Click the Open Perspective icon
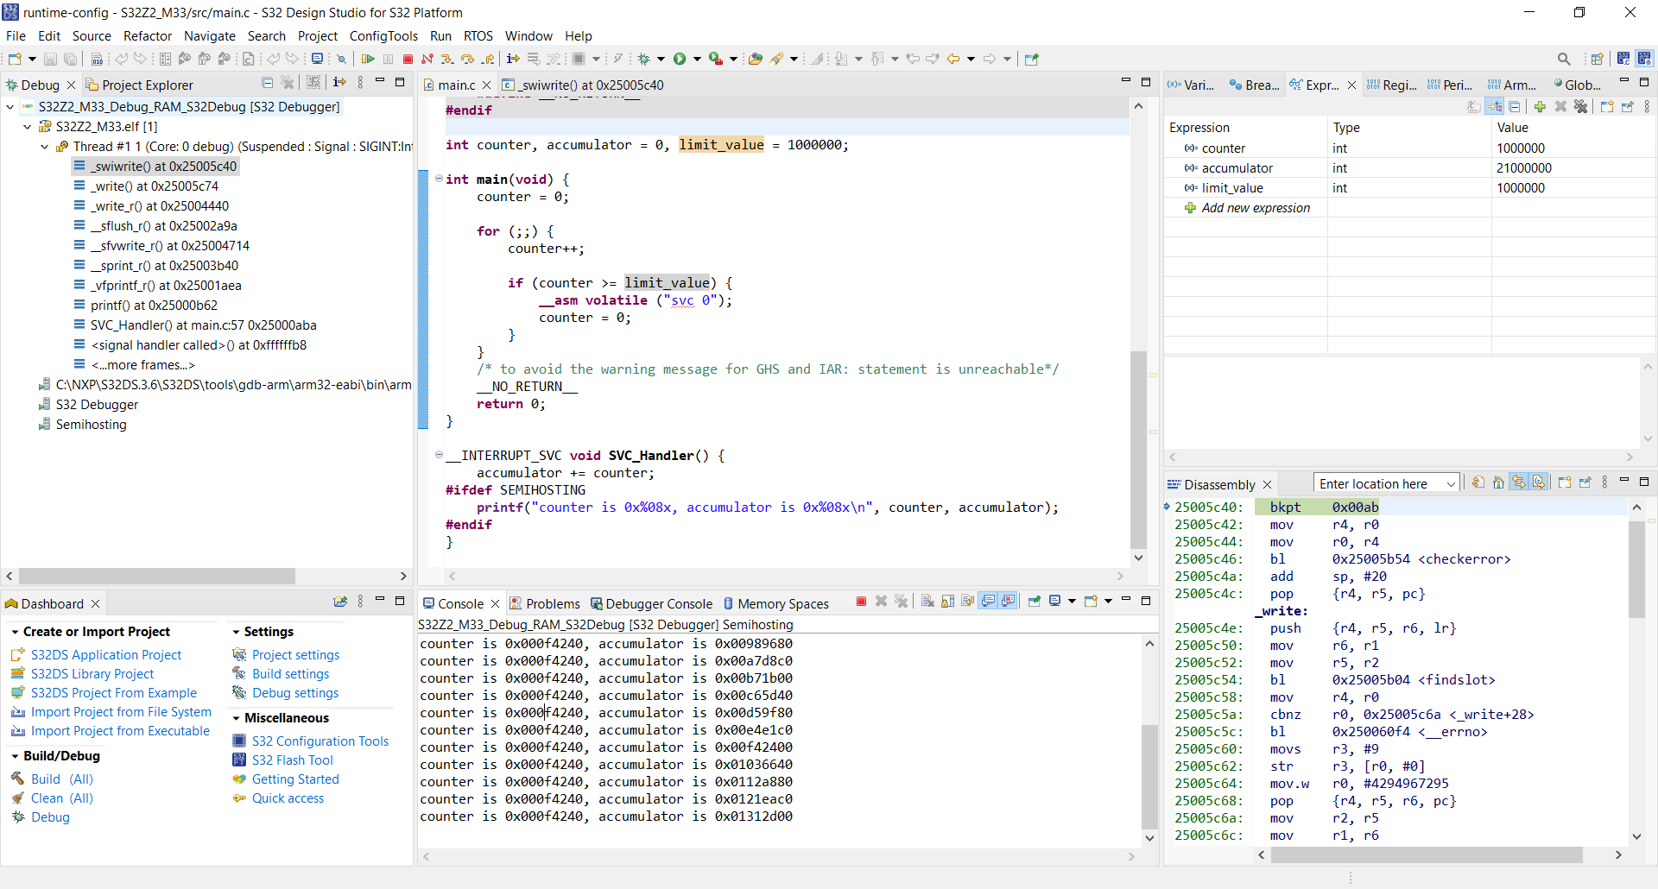 (x=1597, y=59)
